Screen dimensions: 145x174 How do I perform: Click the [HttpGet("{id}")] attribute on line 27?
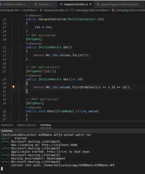[x=41, y=71]
